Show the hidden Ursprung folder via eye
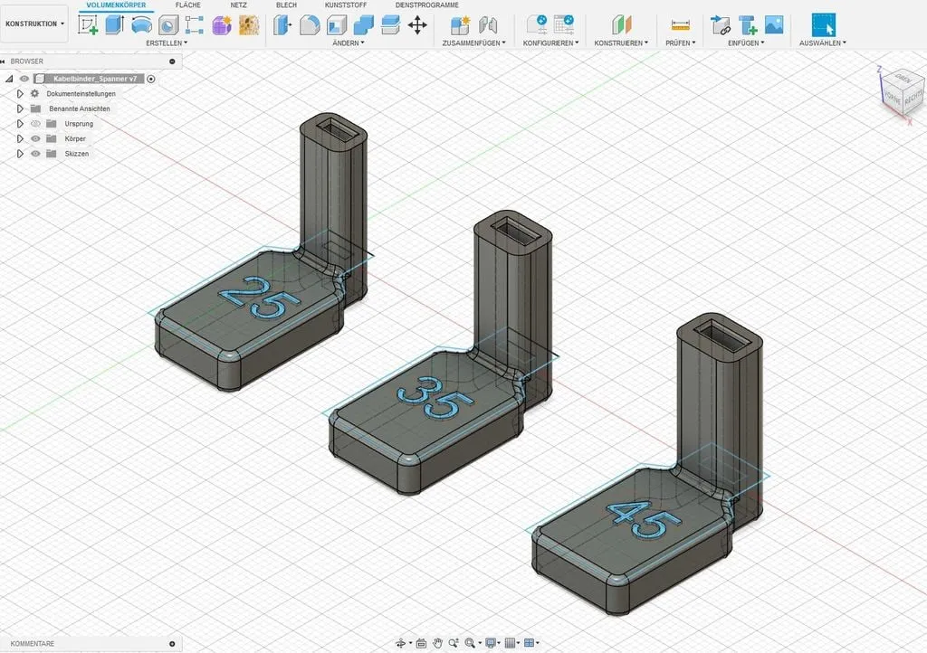The height and width of the screenshot is (653, 927). click(36, 124)
